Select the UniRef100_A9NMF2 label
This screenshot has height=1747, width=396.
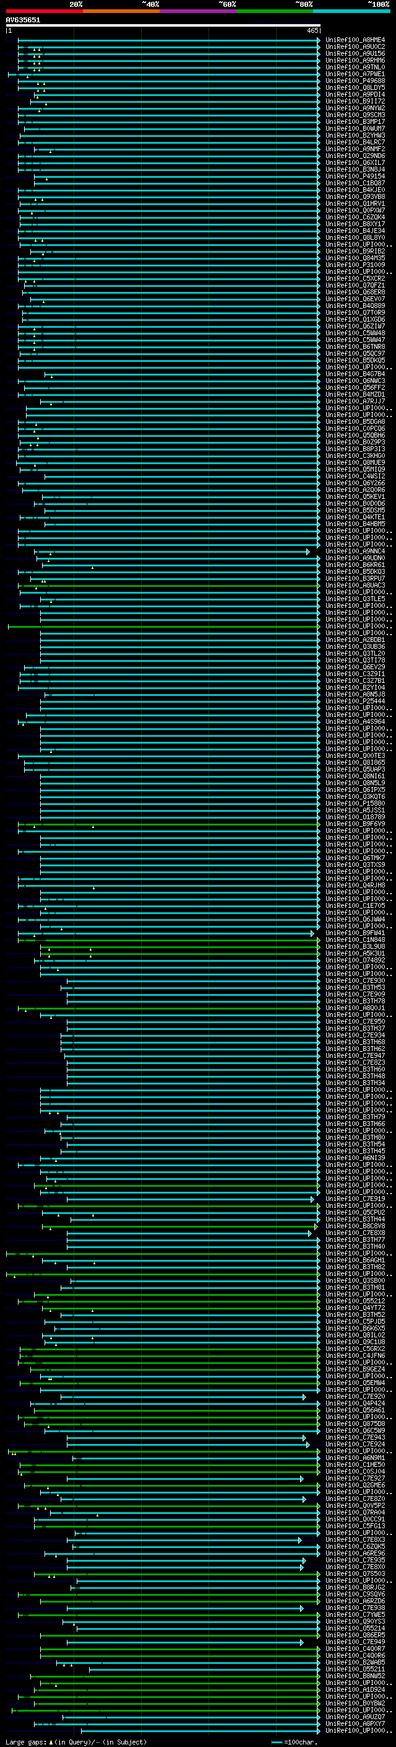(355, 149)
